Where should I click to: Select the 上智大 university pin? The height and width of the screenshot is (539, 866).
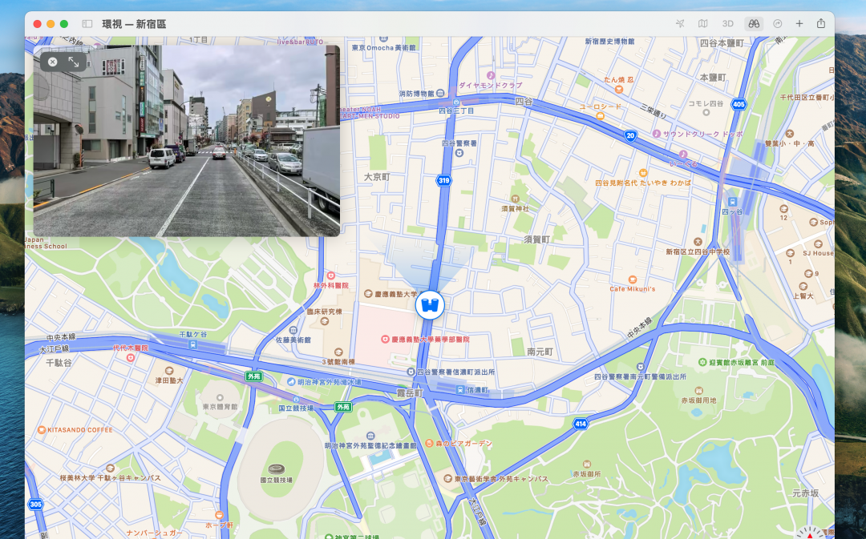pos(803,287)
